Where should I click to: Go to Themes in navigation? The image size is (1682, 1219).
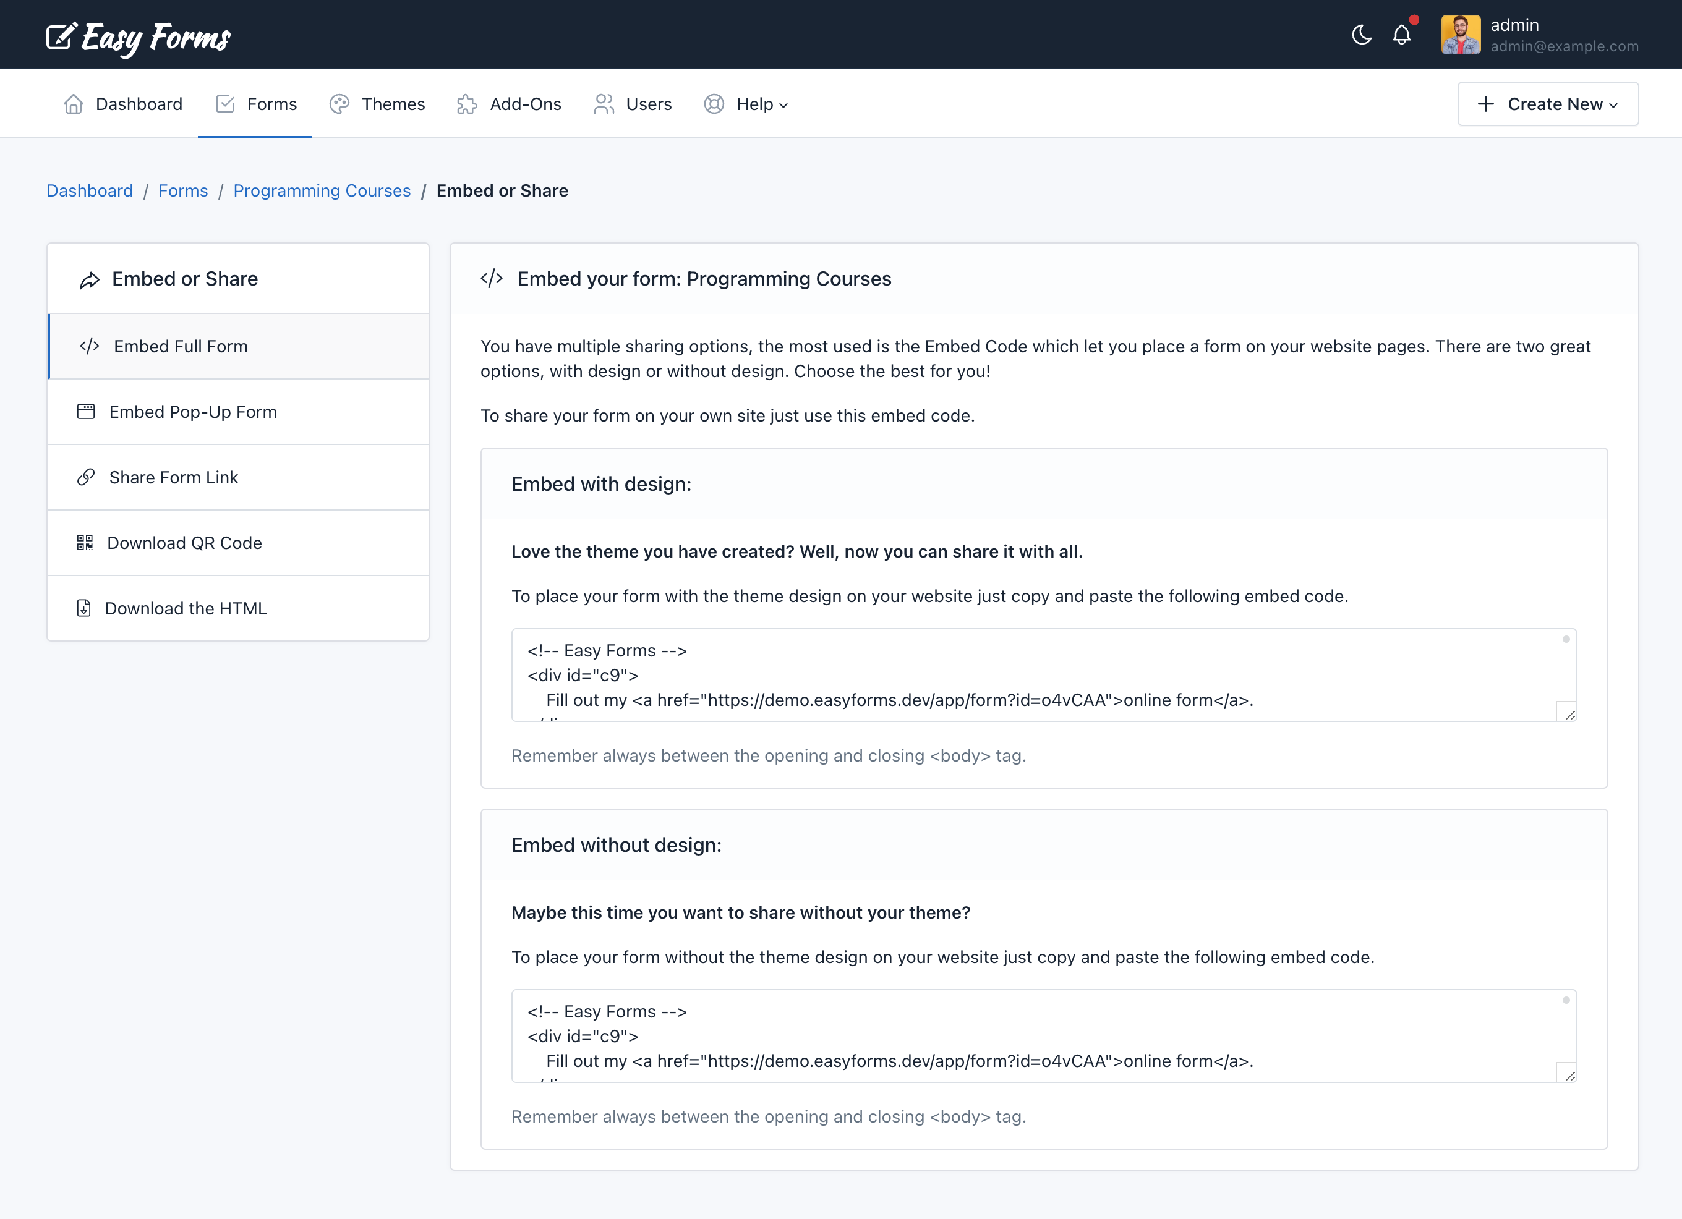(x=377, y=104)
